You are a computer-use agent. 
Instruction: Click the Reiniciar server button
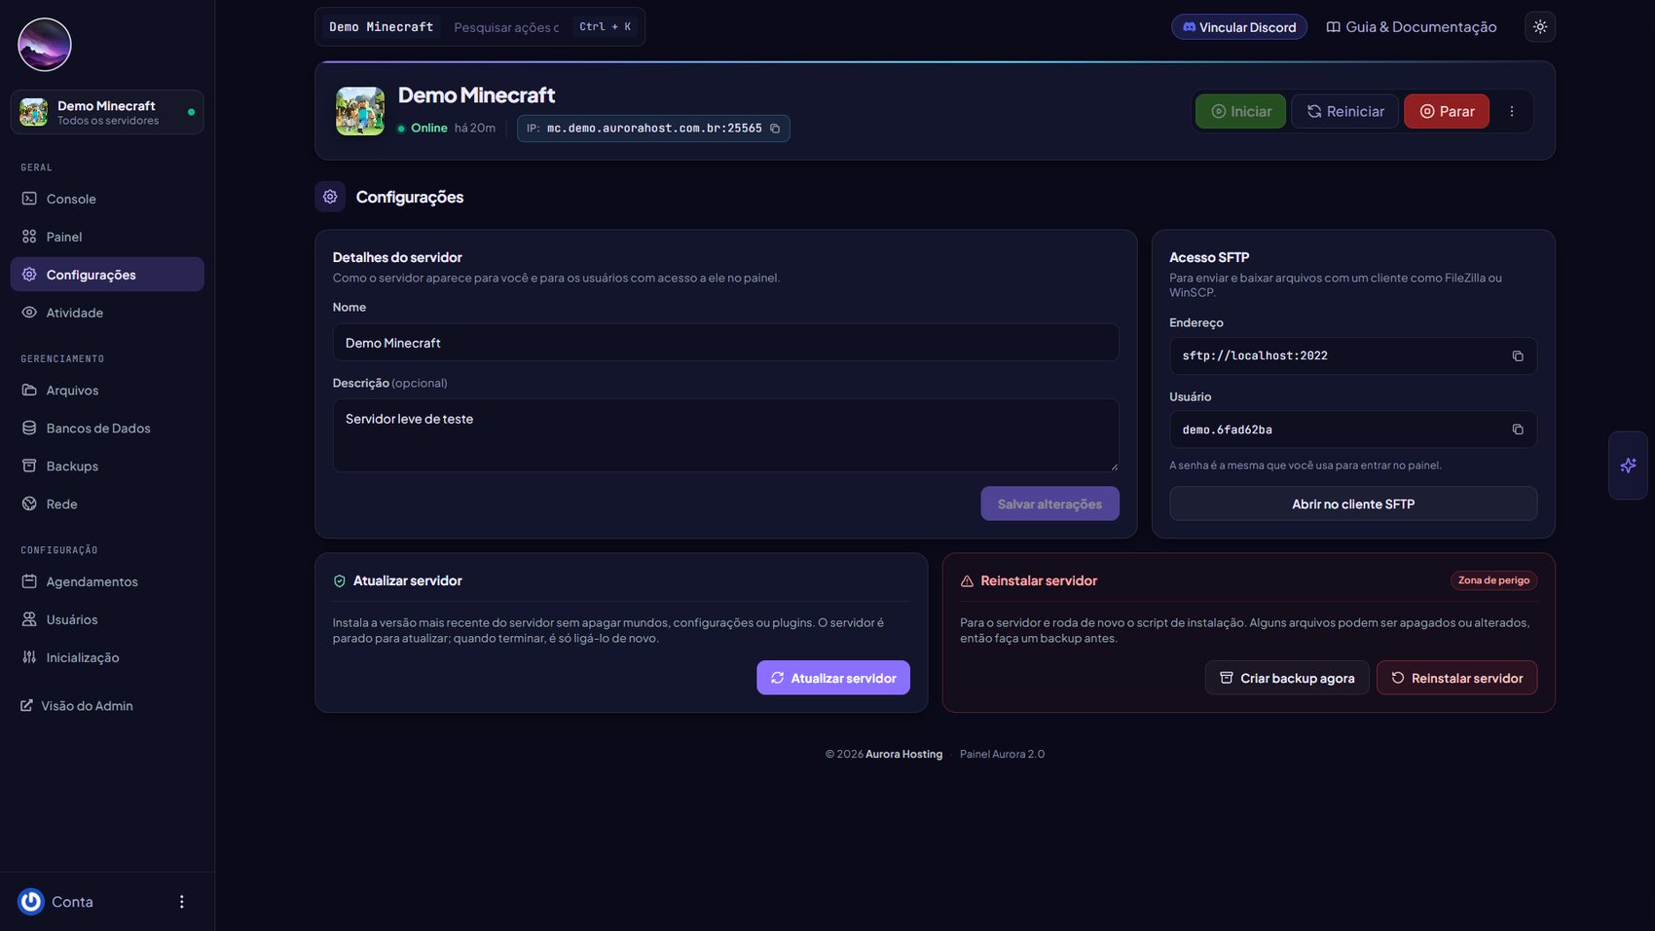pos(1344,111)
